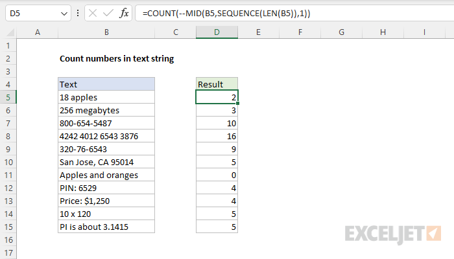Select column C header
This screenshot has height=259, width=454.
tap(176, 32)
